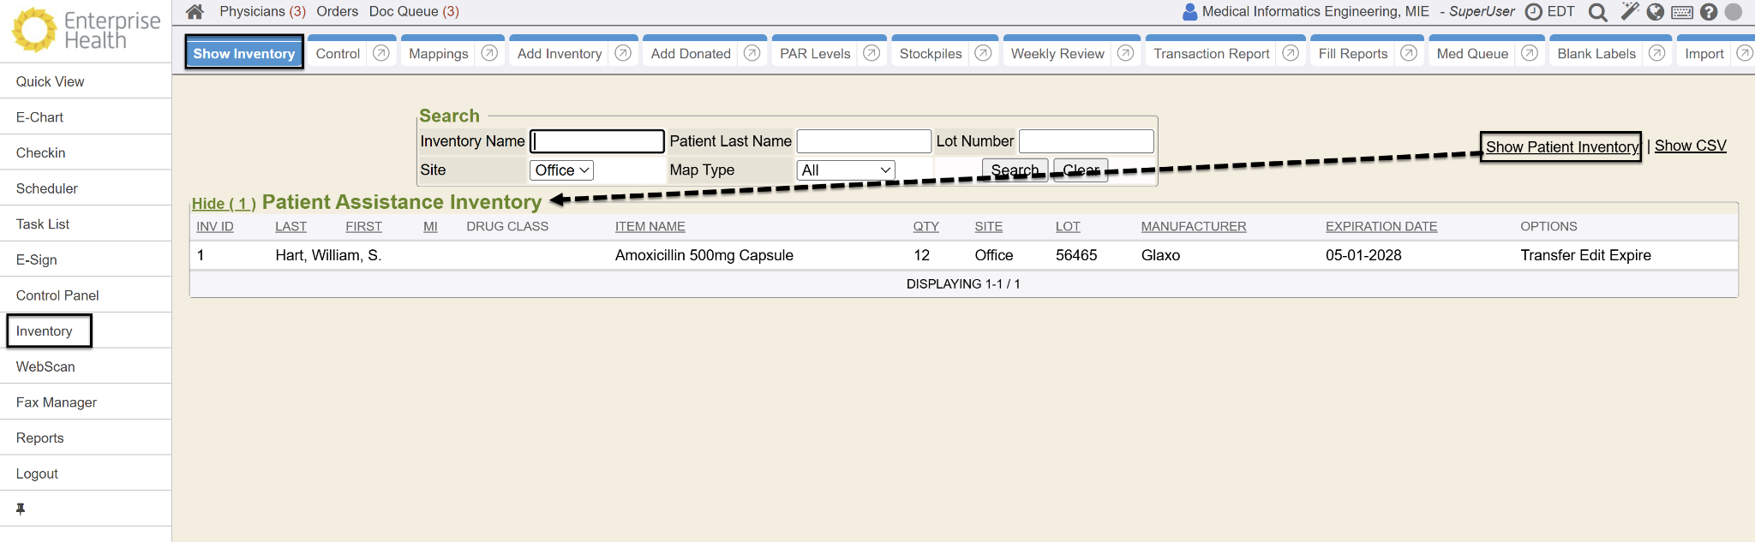Expand the Site dropdown showing Office

pos(562,170)
